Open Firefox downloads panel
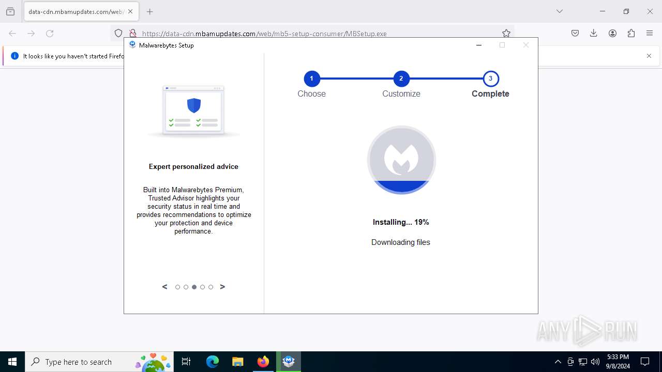 [x=594, y=33]
